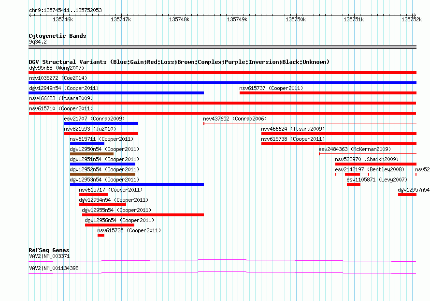Click the chr9:135745411..135752053 coordinates
Viewport: 430px width, 301px height.
click(x=65, y=10)
